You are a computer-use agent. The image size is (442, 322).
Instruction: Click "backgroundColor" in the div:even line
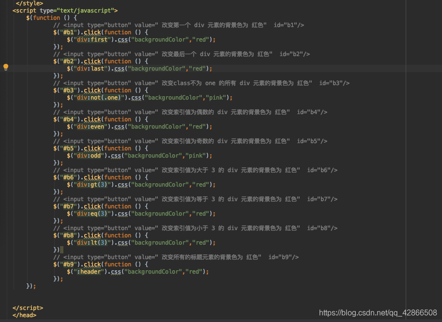(156, 127)
